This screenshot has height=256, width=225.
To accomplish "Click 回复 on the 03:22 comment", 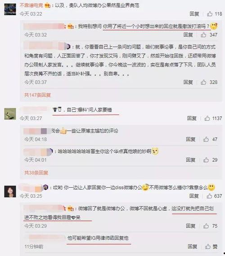I will coord(194,14).
